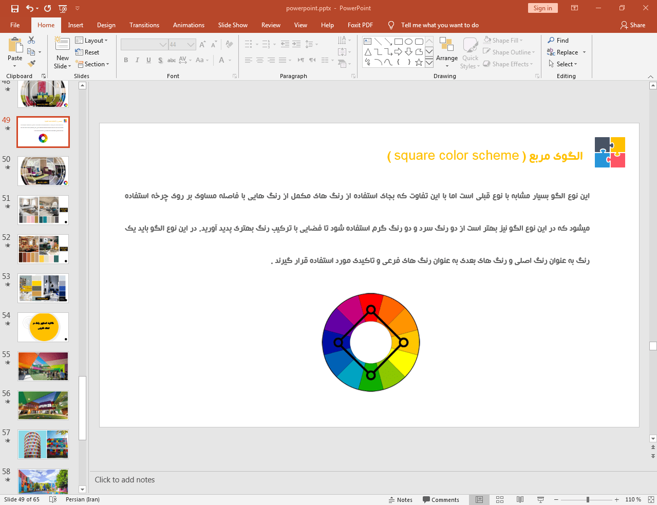Viewport: 657px width, 505px height.
Task: Insert a five-point star shape
Action: (419, 62)
